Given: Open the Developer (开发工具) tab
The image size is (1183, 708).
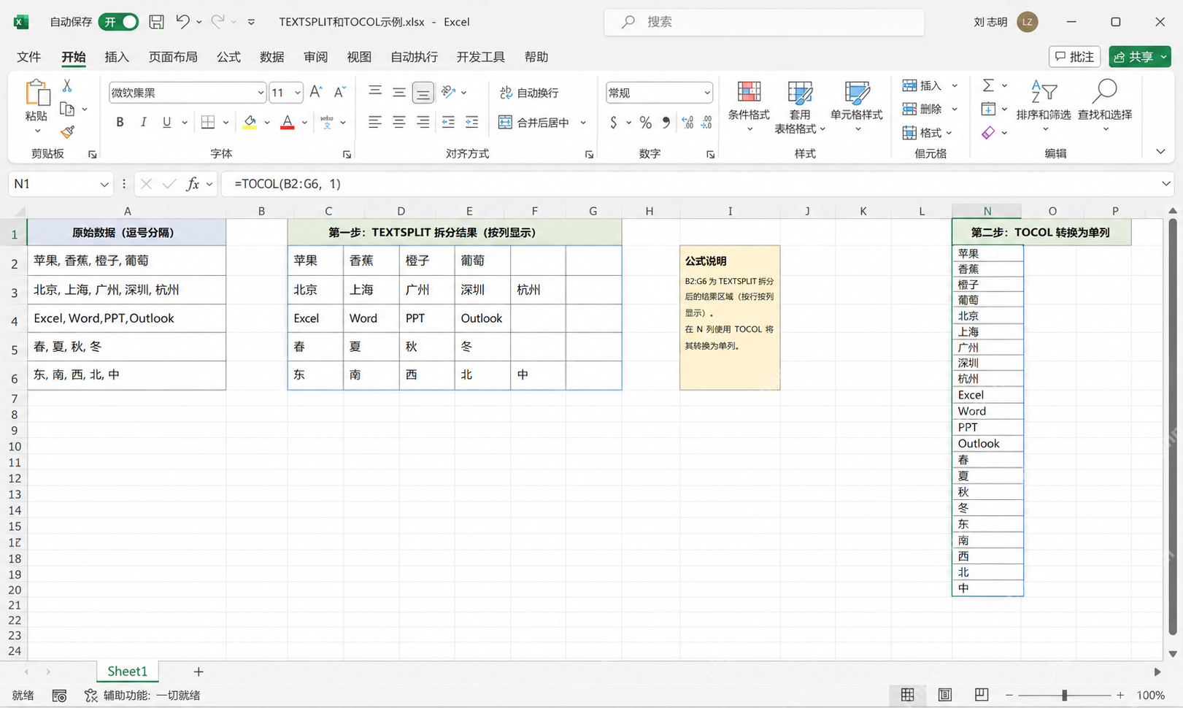Looking at the screenshot, I should pyautogui.click(x=480, y=57).
